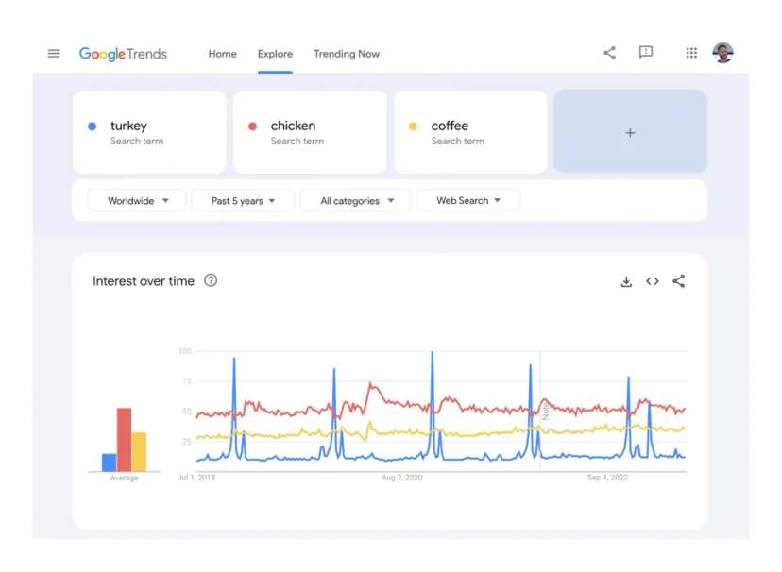
Task: Click the 50 y-axis value
Action: (x=187, y=412)
